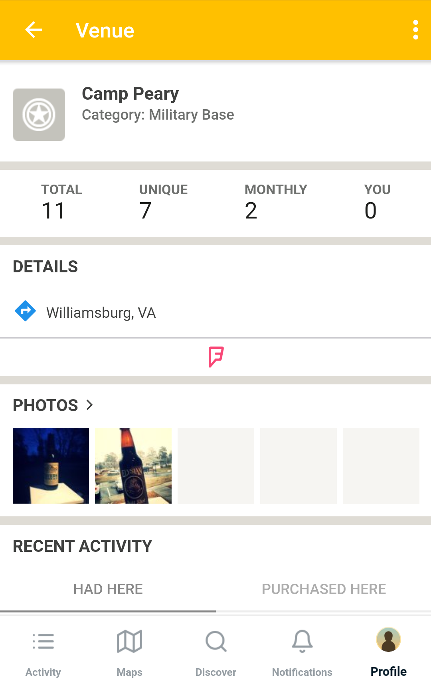Viewport: 431px width, 689px height.
Task: Tap the TOTAL 11 check-ins stat
Action: coord(61,202)
